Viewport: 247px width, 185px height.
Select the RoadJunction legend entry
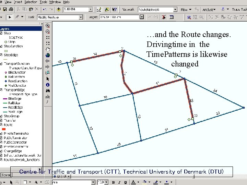17,81
